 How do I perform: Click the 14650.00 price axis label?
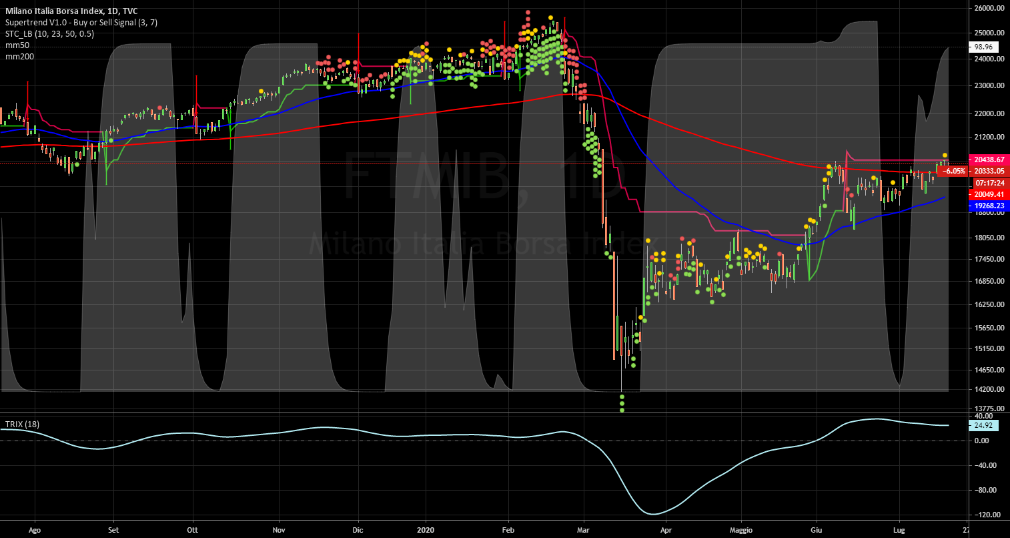coord(989,370)
